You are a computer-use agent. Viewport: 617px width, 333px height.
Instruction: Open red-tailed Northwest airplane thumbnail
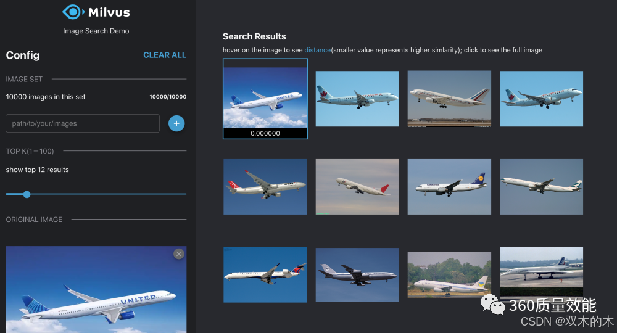265,187
